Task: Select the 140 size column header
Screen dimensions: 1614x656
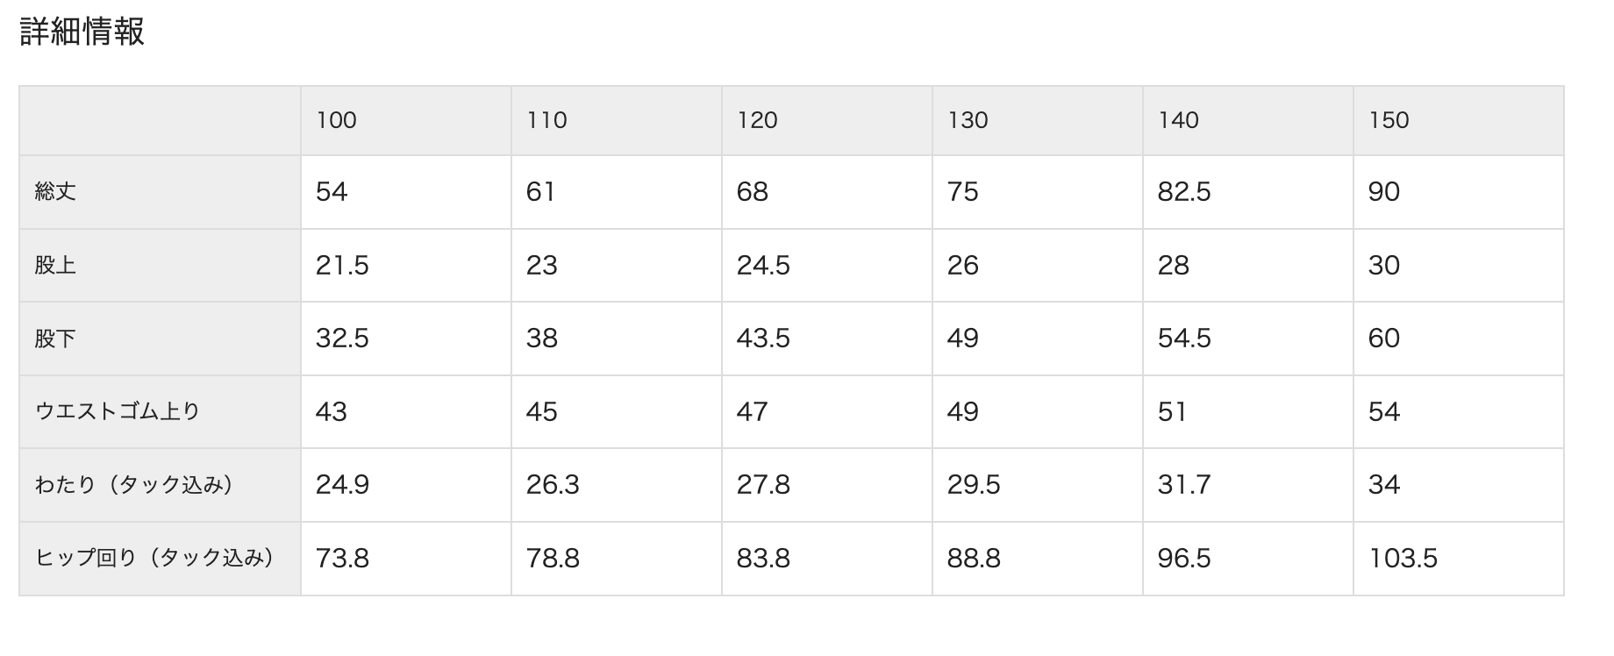Action: point(1178,120)
